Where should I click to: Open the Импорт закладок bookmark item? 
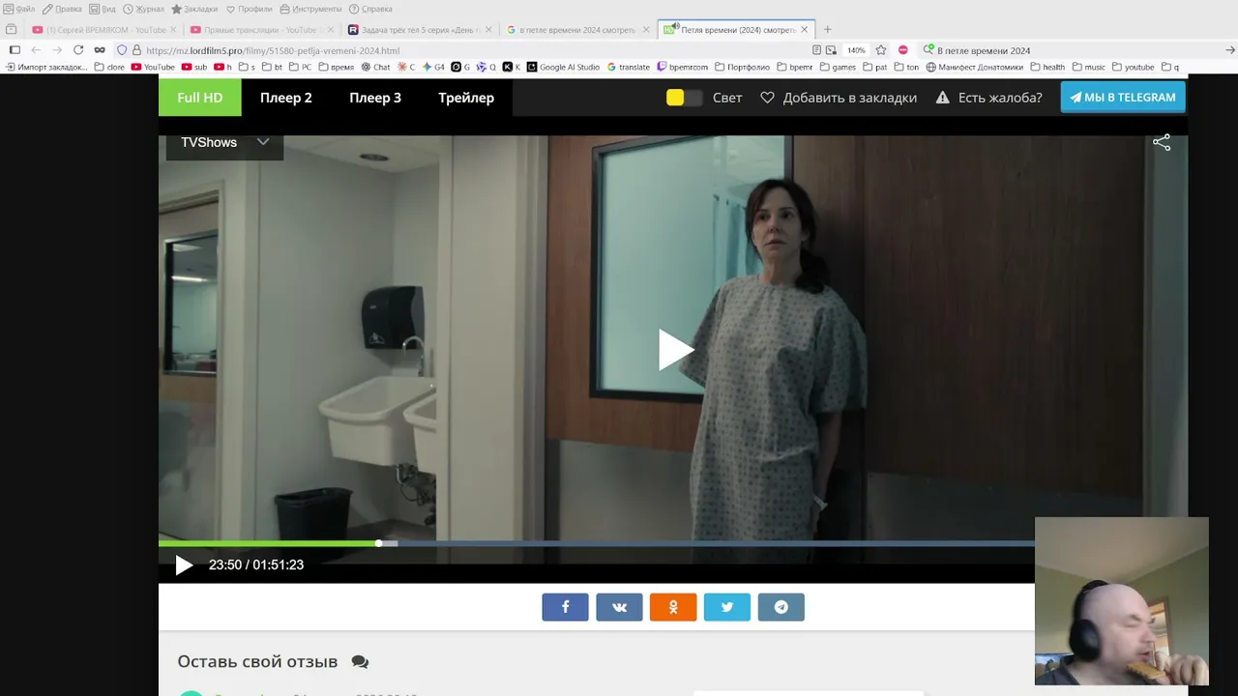pyautogui.click(x=46, y=68)
